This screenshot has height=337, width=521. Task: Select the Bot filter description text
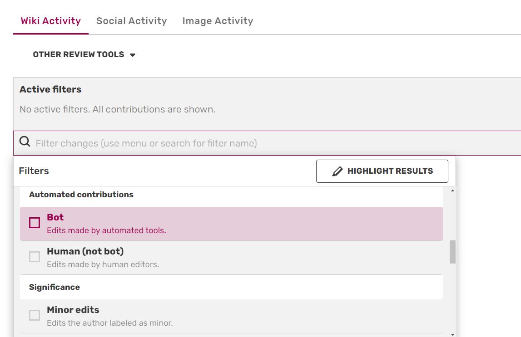pyautogui.click(x=106, y=230)
